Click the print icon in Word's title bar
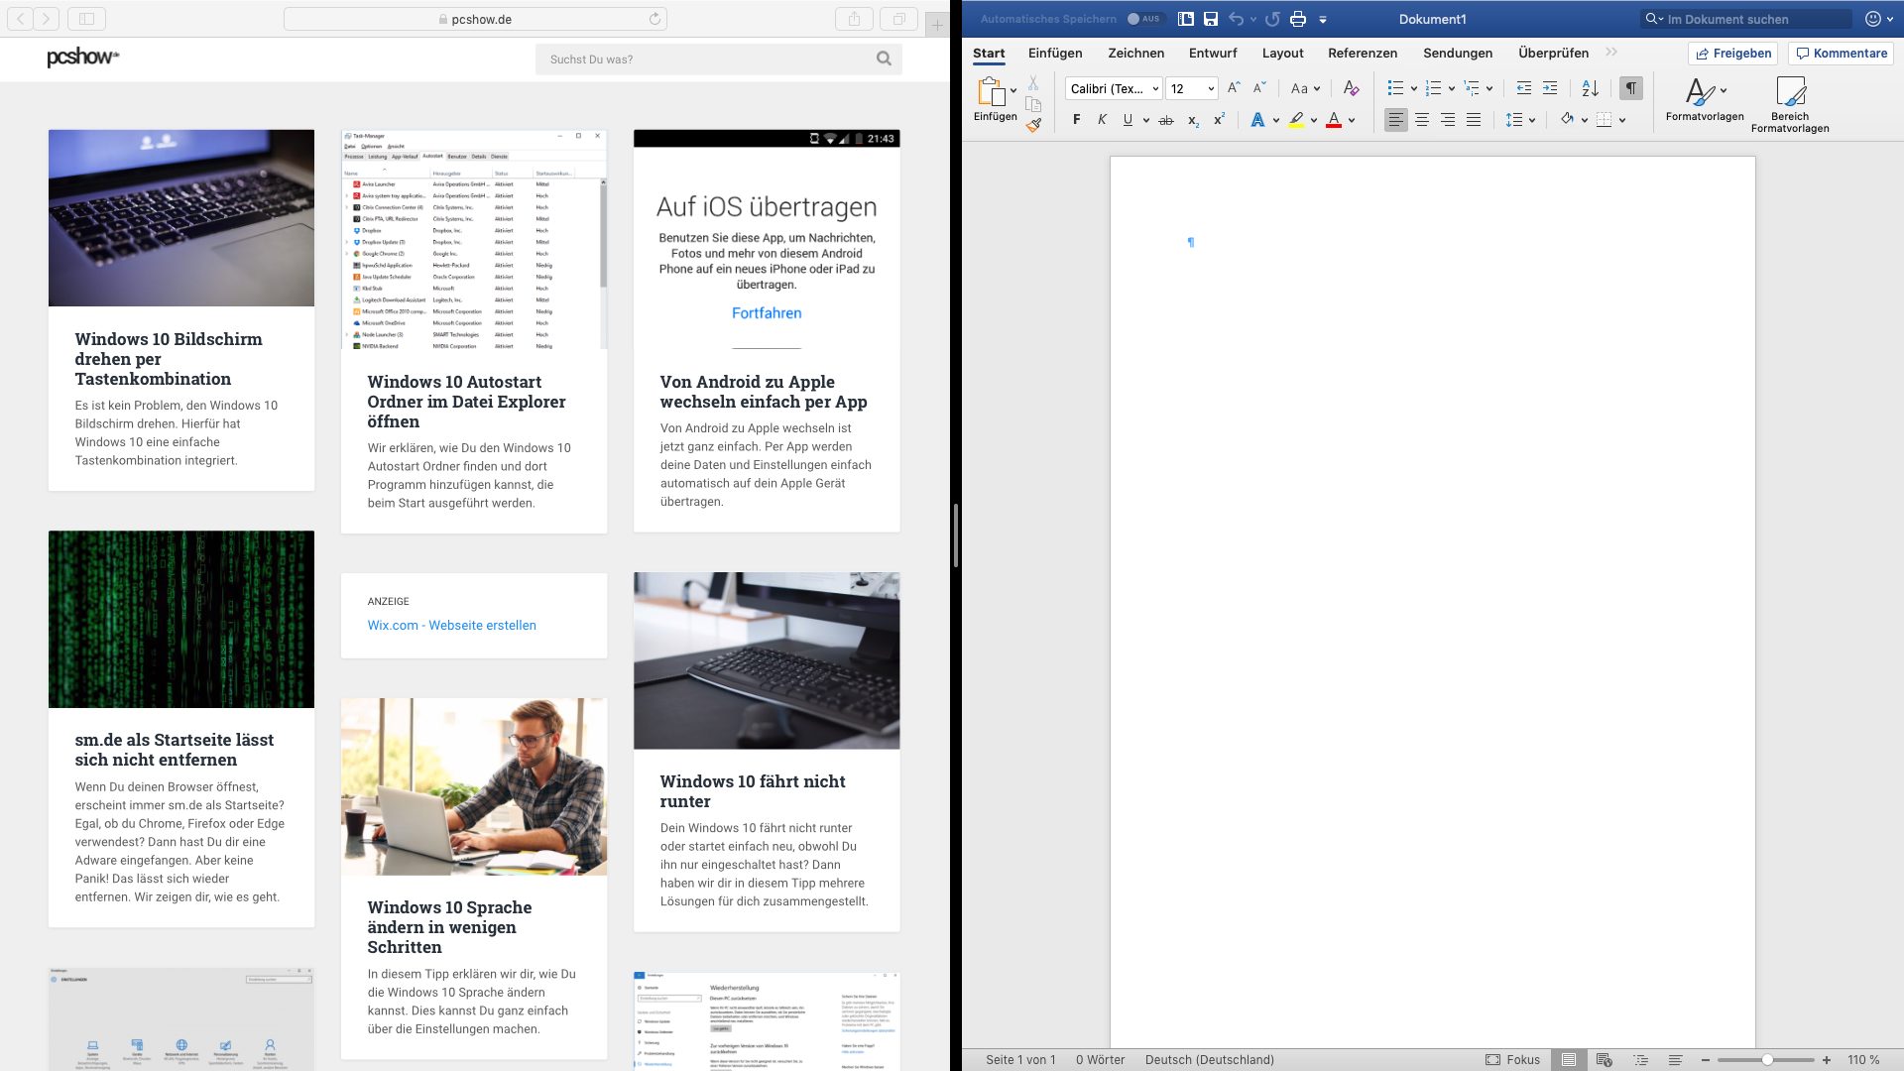 point(1297,19)
